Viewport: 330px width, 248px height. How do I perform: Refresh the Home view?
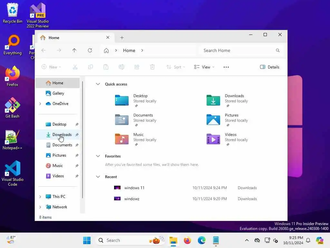(90, 50)
